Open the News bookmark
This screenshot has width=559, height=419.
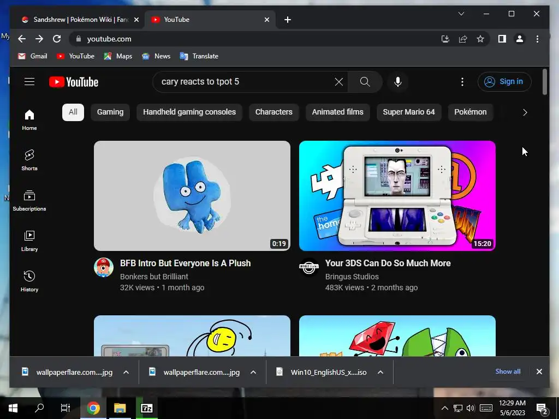[156, 56]
